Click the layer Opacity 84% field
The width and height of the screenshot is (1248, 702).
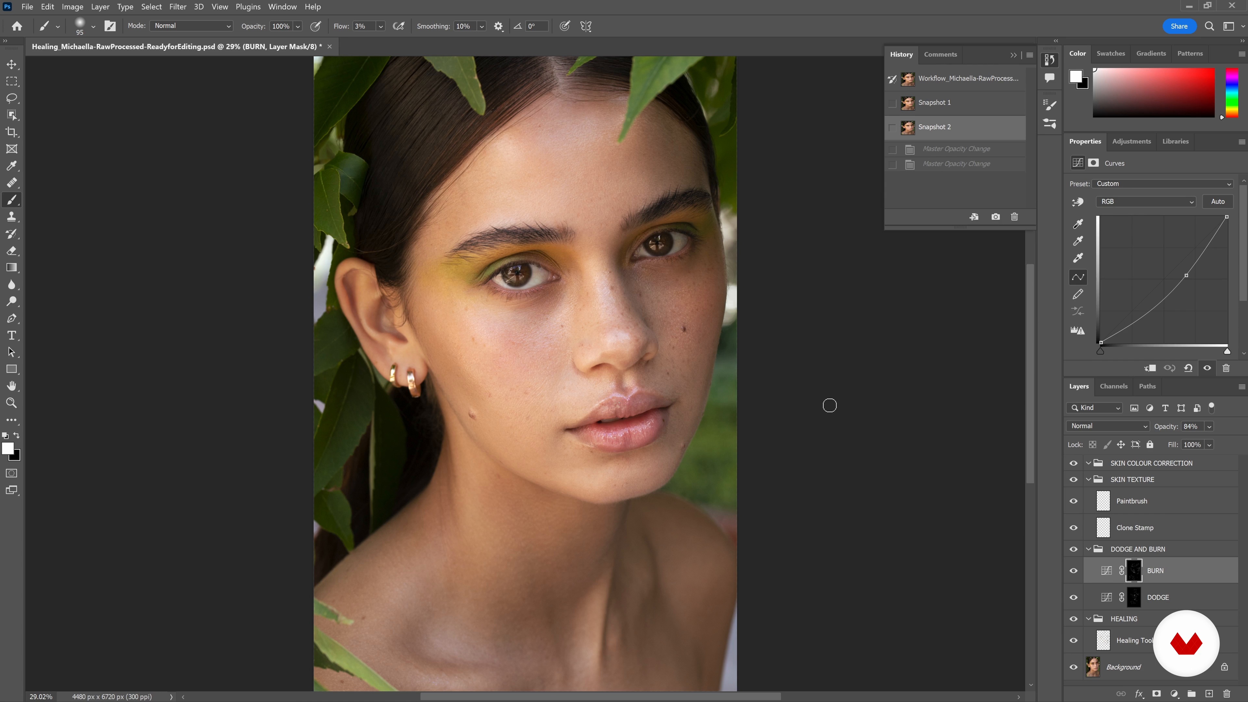(x=1192, y=426)
